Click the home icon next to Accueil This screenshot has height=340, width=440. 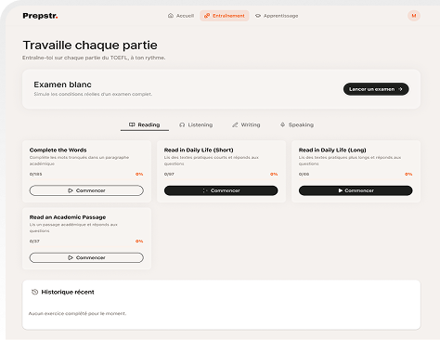pos(171,16)
